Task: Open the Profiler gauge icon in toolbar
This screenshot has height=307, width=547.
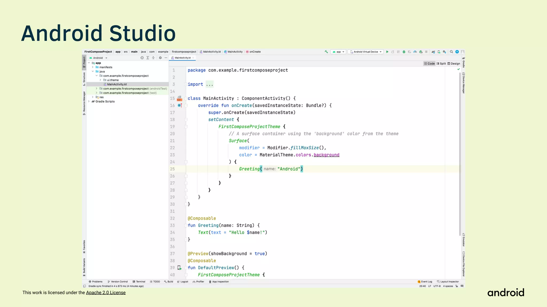Action: tap(415, 52)
